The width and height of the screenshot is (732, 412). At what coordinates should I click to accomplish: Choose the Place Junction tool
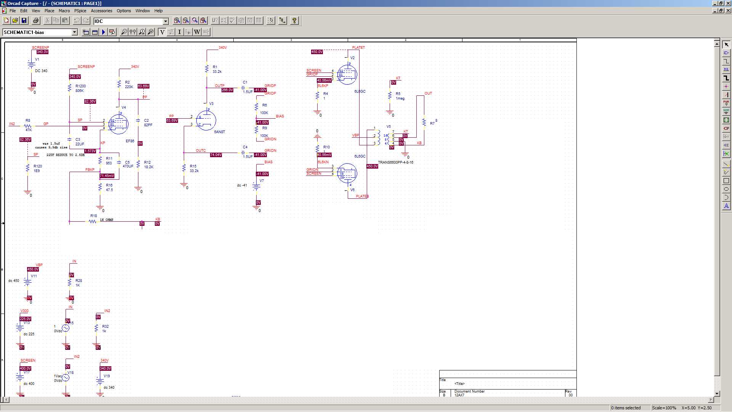pyautogui.click(x=726, y=86)
